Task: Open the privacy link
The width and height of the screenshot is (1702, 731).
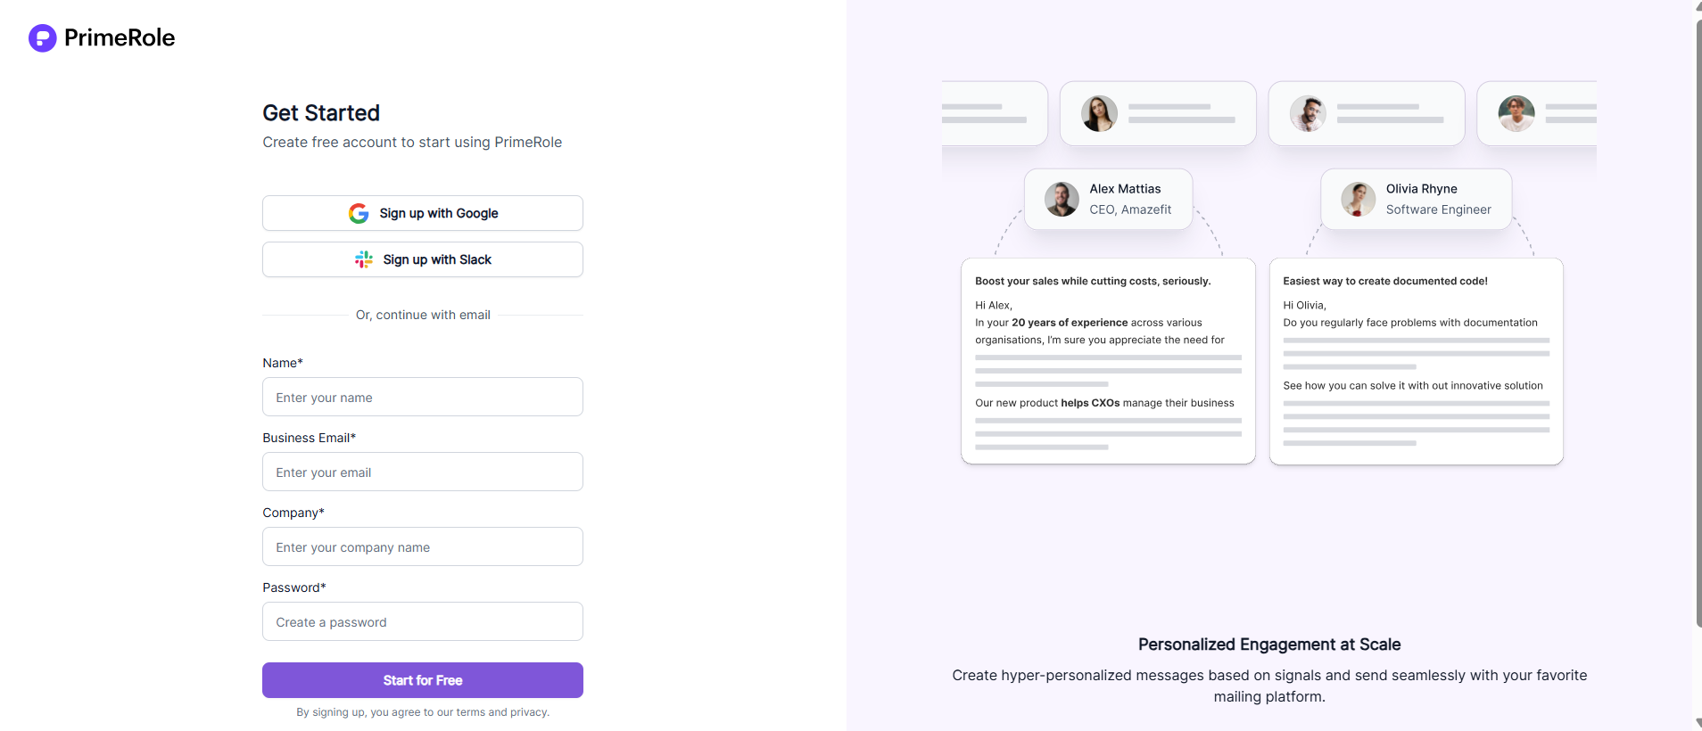Action: [528, 712]
